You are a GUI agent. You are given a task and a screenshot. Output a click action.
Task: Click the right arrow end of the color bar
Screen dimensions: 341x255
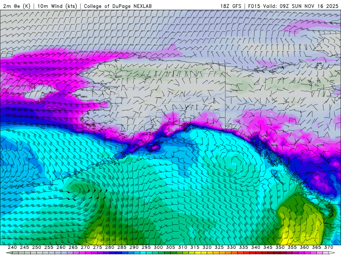pos(332,253)
